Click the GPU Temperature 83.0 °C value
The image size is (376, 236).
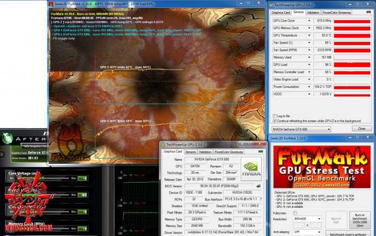[323, 36]
